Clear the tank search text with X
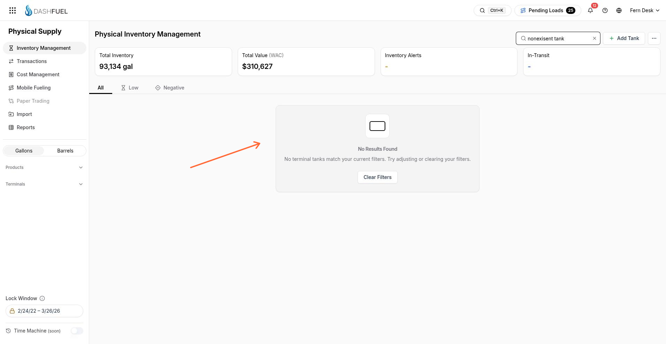Screen dimensions: 666x344 click(x=595, y=38)
